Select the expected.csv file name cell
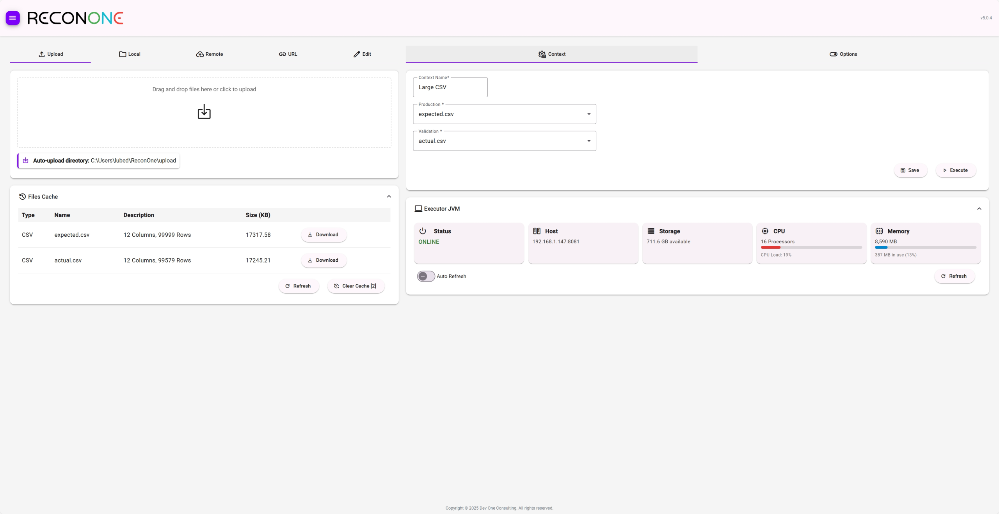 point(72,235)
